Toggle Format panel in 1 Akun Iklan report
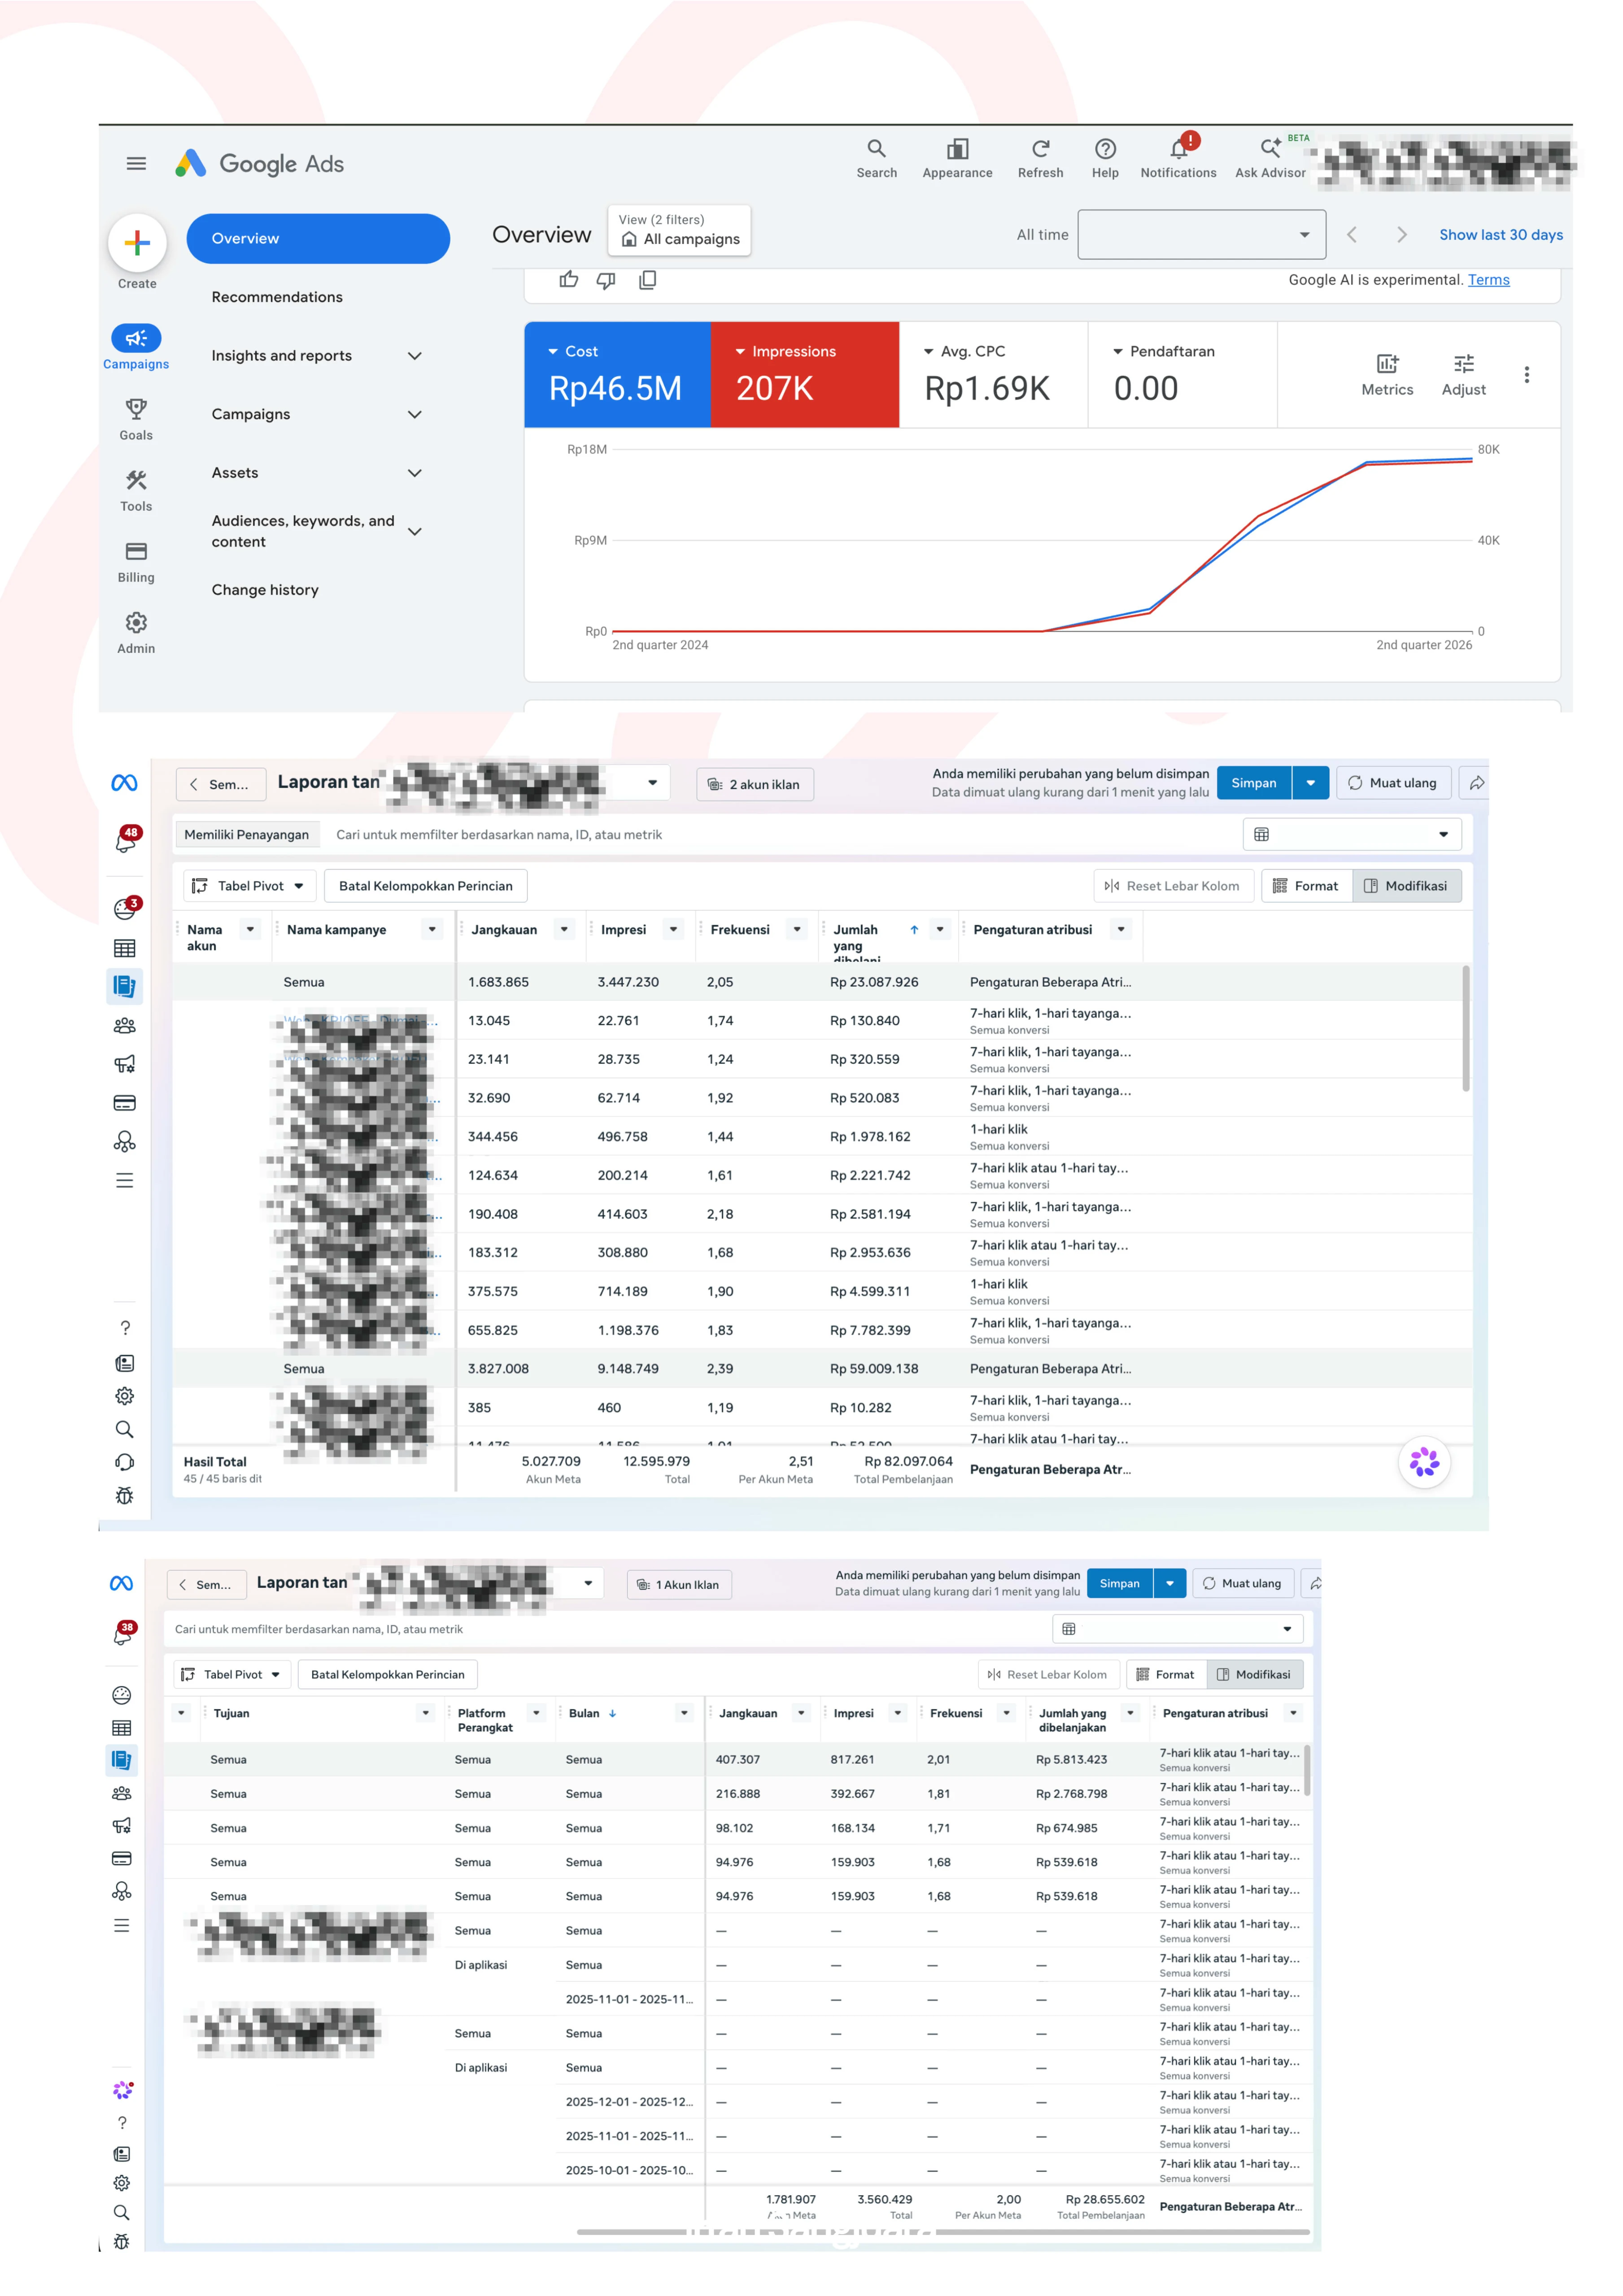This screenshot has height=2296, width=1623. pyautogui.click(x=1166, y=1675)
